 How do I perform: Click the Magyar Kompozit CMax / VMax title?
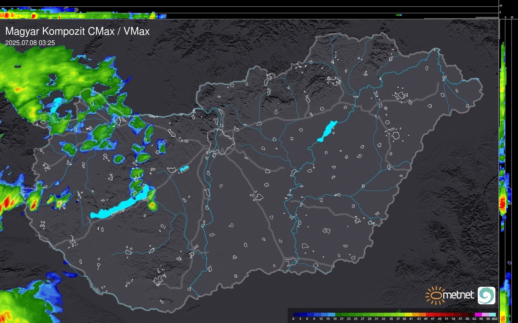coord(77,31)
